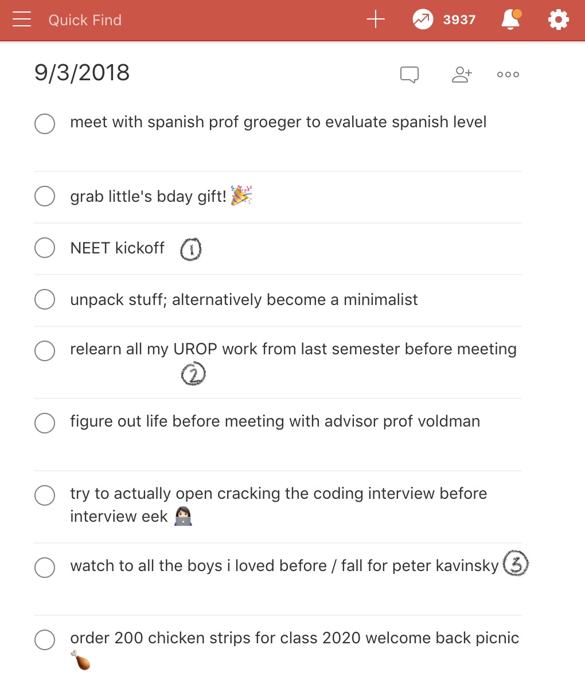Check the advisor prof voldman task
This screenshot has height=680, width=585.
pos(45,423)
